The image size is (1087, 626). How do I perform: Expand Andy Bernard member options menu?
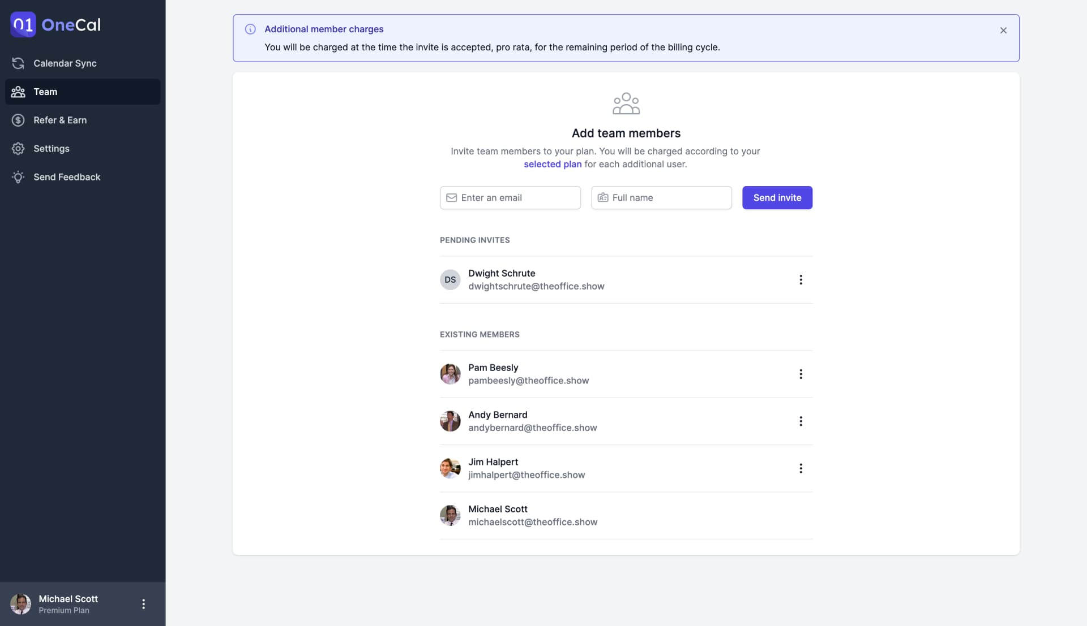coord(801,421)
